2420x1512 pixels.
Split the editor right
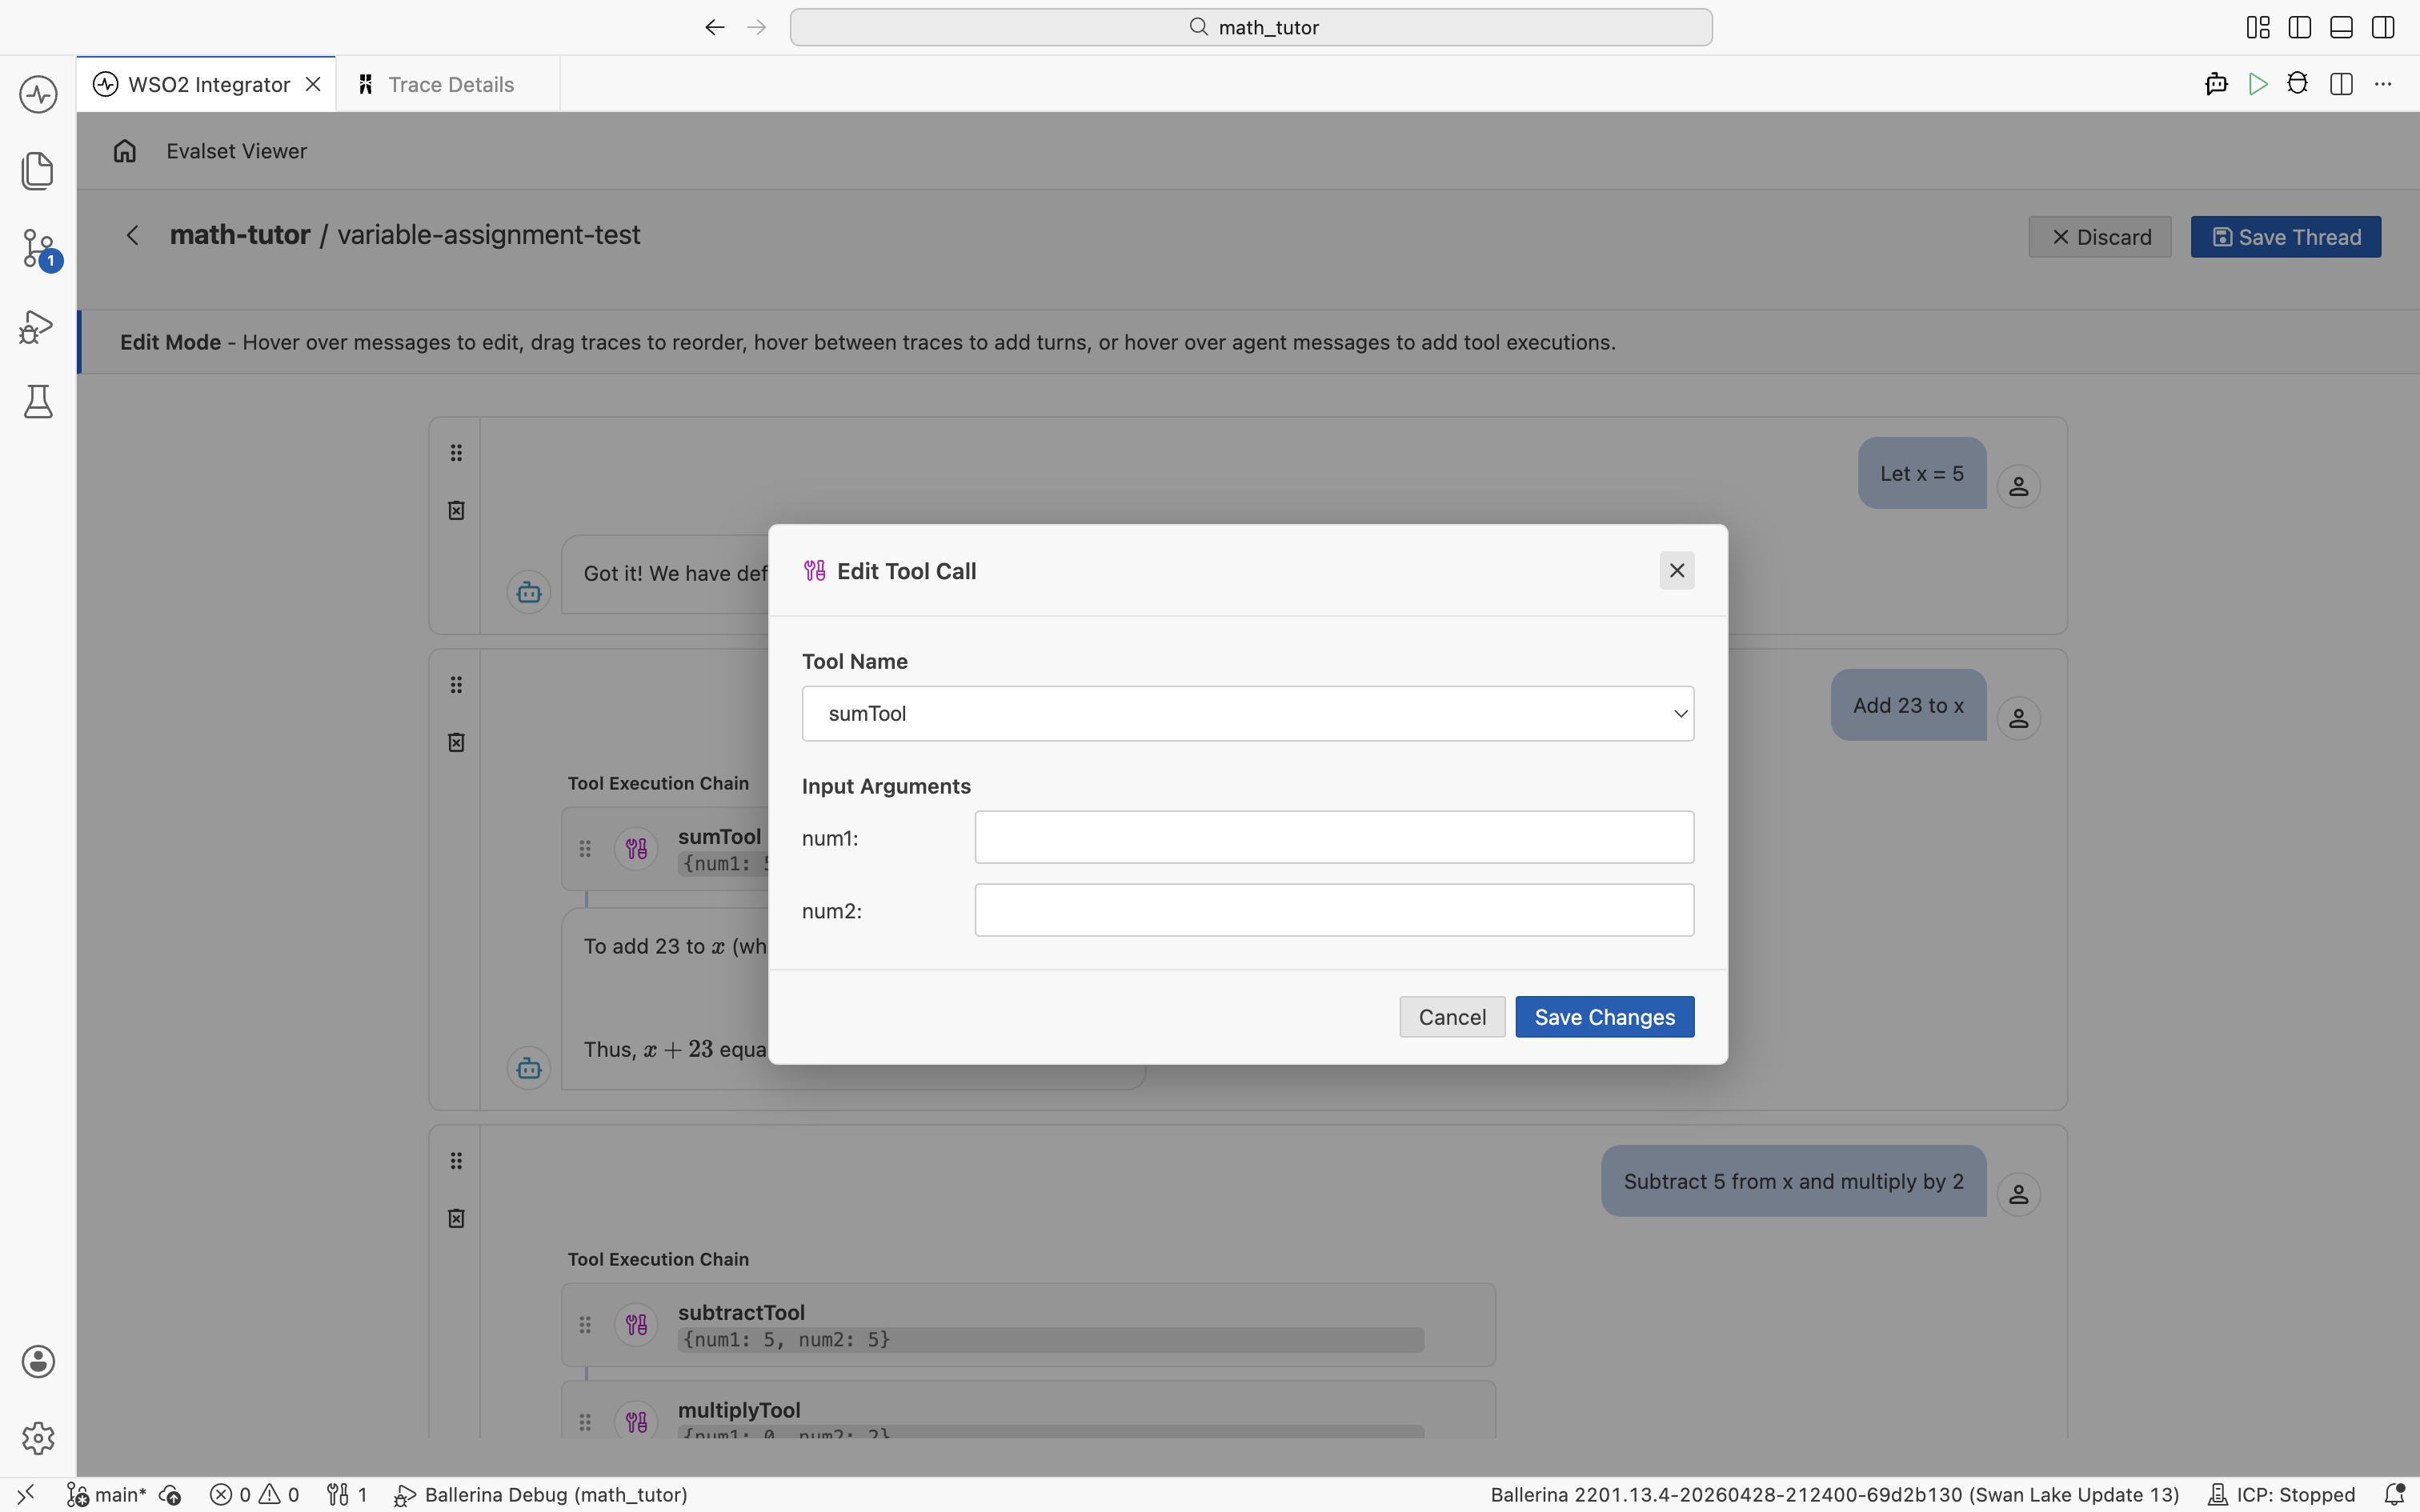pos(2341,84)
